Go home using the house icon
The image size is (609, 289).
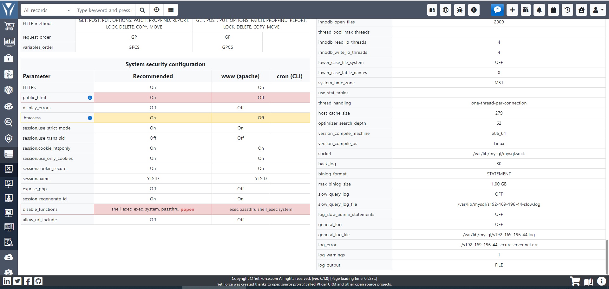click(x=581, y=10)
